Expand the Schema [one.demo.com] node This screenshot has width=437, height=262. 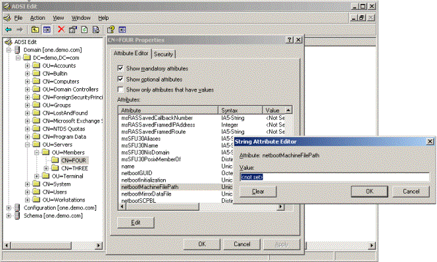(9, 216)
